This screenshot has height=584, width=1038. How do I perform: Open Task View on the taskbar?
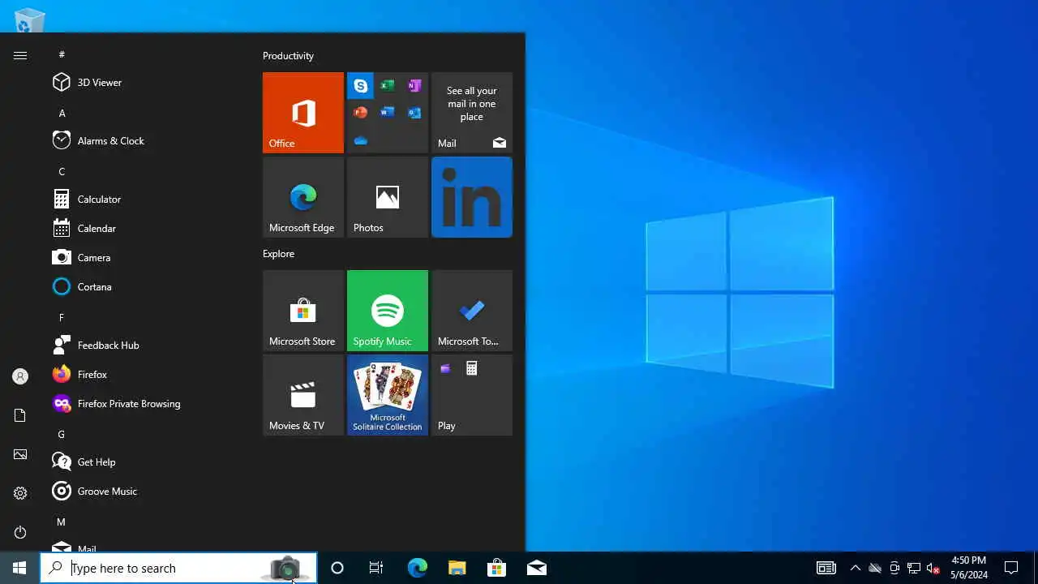click(x=376, y=568)
